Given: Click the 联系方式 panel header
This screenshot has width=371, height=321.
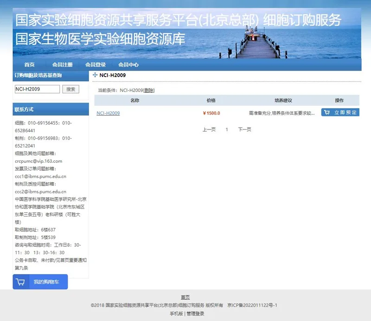Looking at the screenshot, I should pyautogui.click(x=51, y=109).
